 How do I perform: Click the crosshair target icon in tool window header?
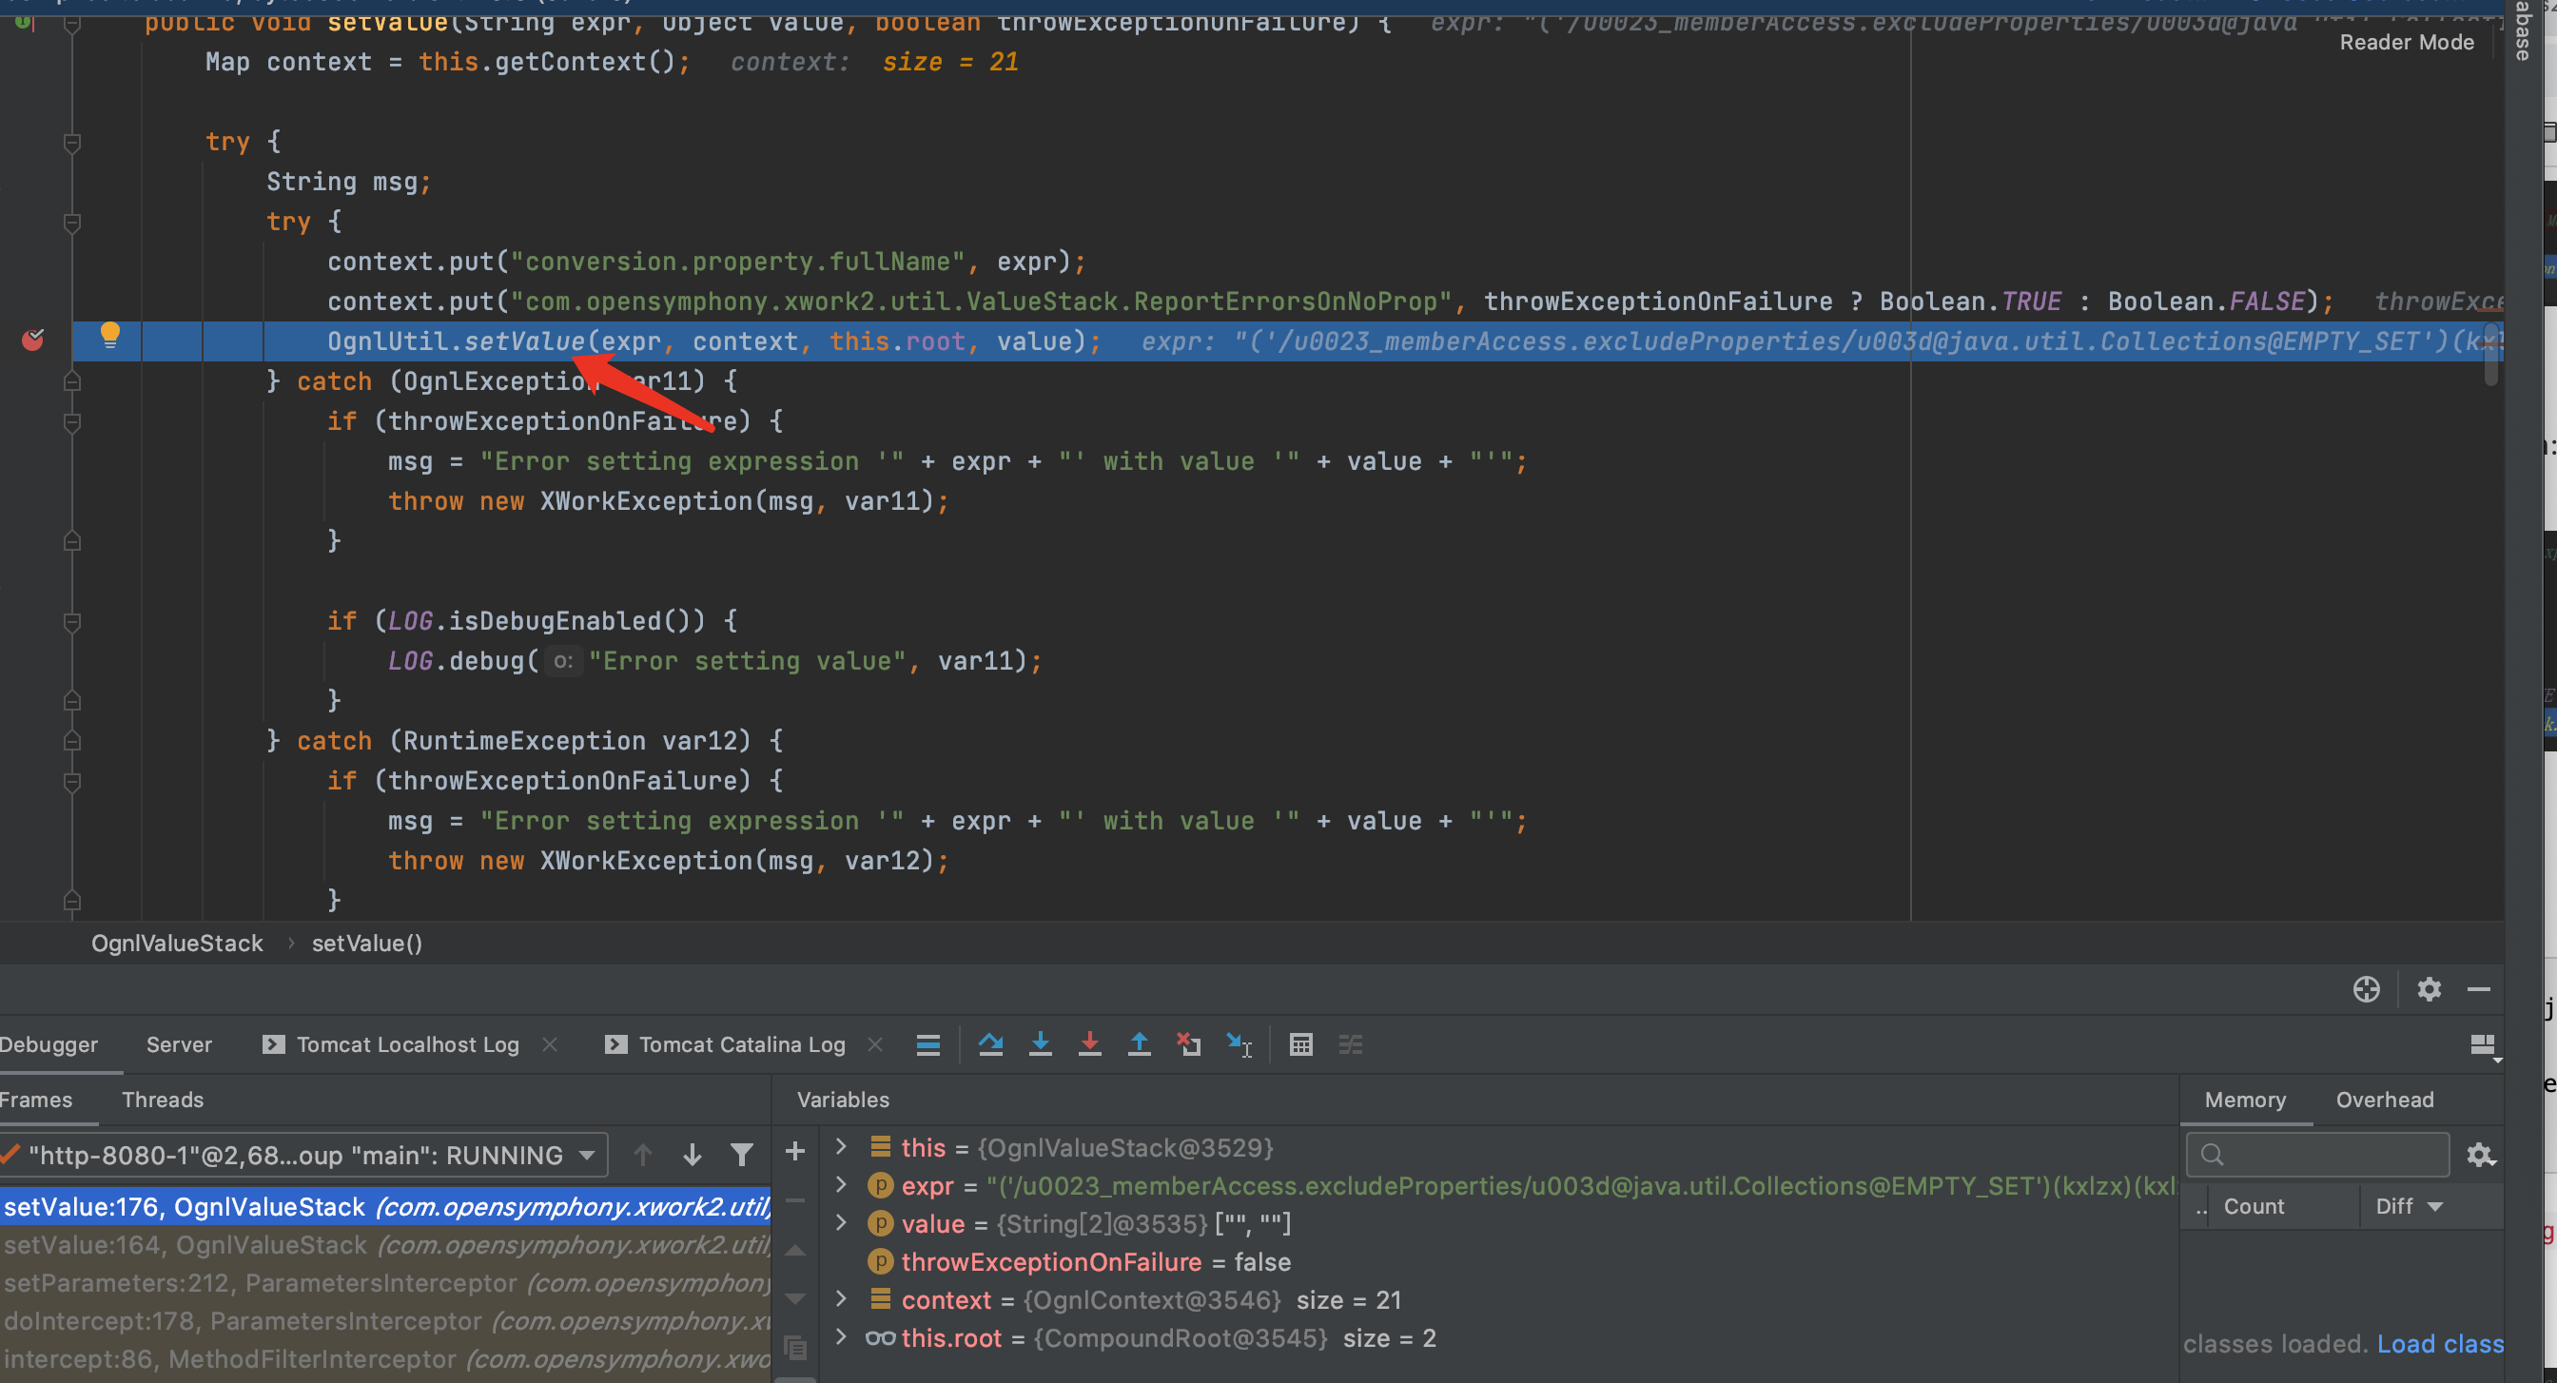point(2367,989)
